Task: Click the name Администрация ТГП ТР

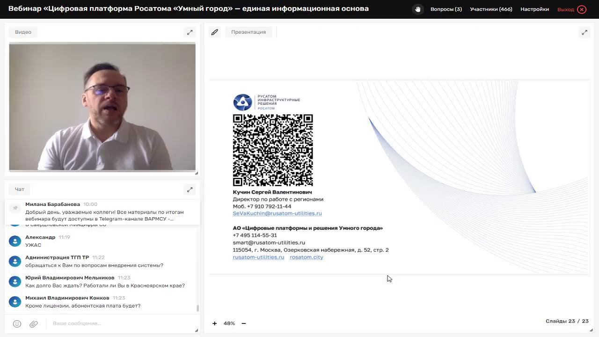Action: pos(57,257)
